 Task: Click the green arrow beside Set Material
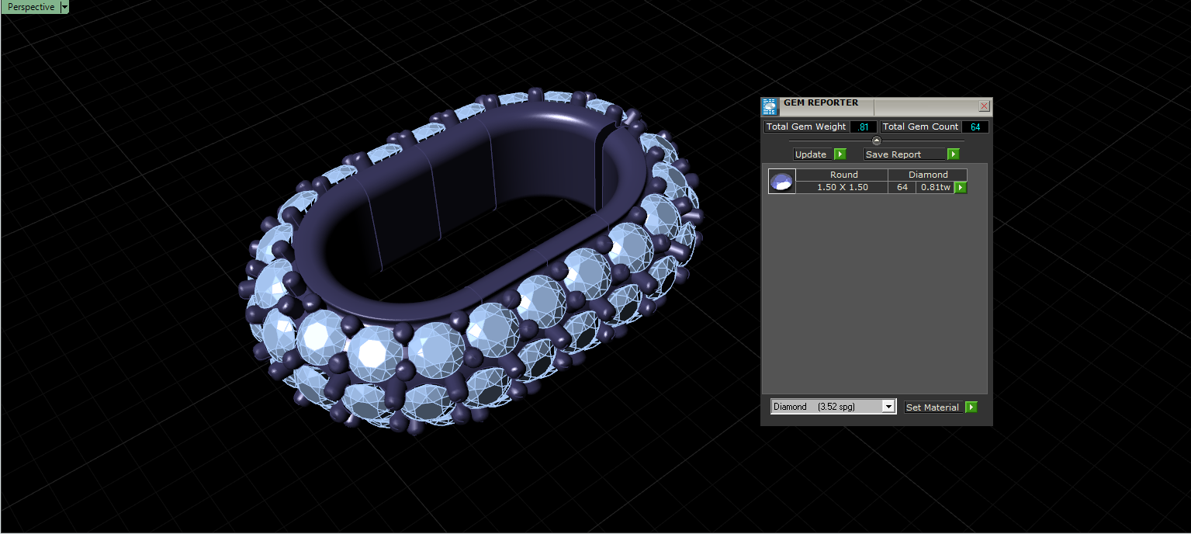coord(971,407)
